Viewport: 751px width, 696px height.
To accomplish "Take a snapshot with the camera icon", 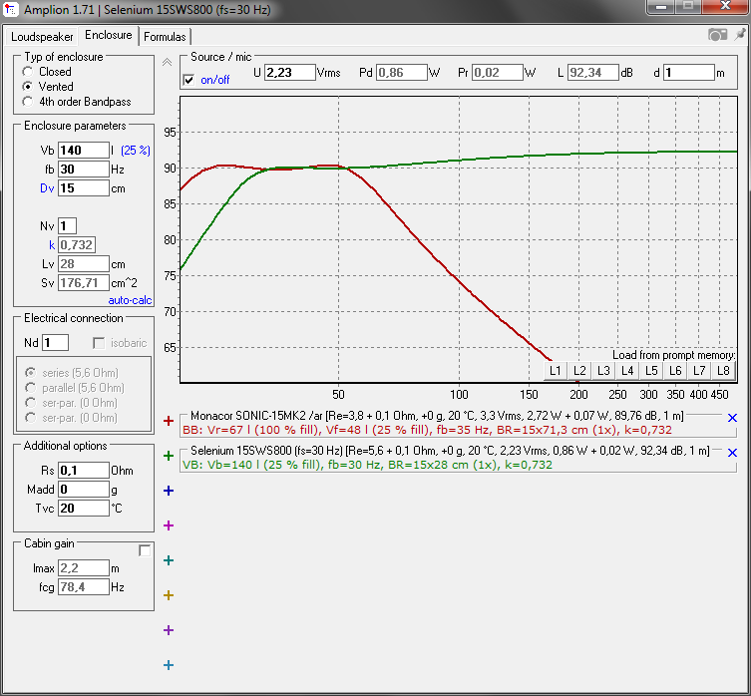I will [717, 35].
